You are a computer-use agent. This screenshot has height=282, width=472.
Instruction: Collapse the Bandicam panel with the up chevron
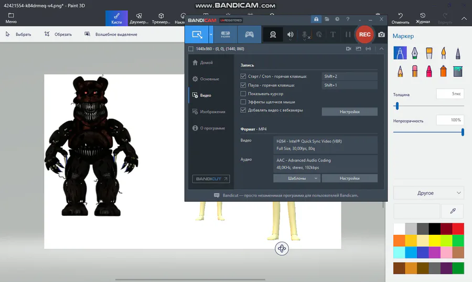(x=381, y=49)
